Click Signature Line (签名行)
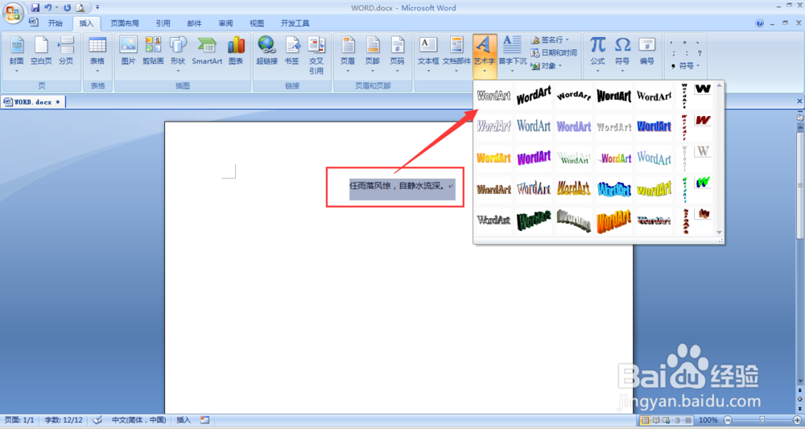Image resolution: width=805 pixels, height=429 pixels. 550,39
